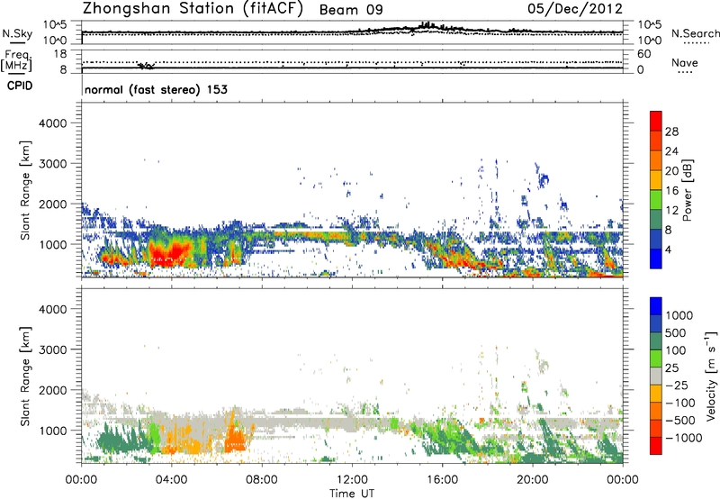The height and width of the screenshot is (499, 720).
Task: Click the 24 label on Power colorbar
Action: tap(671, 151)
